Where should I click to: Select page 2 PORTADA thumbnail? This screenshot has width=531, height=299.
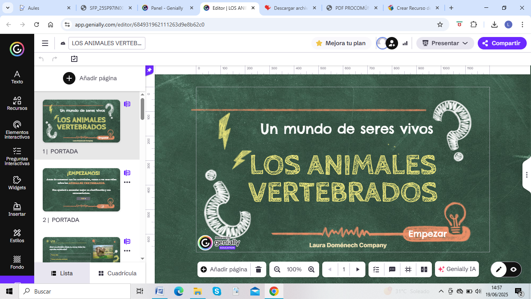click(81, 190)
